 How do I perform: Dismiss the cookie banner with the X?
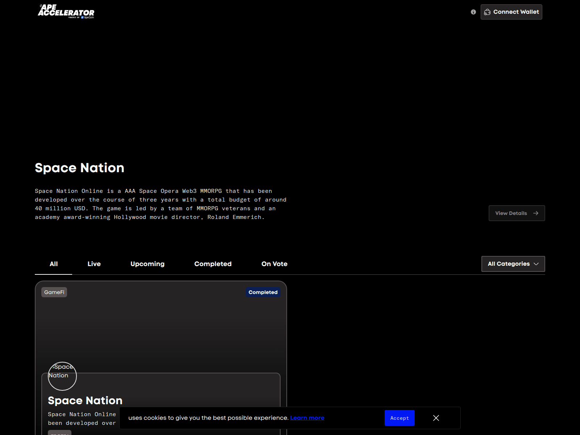436,418
